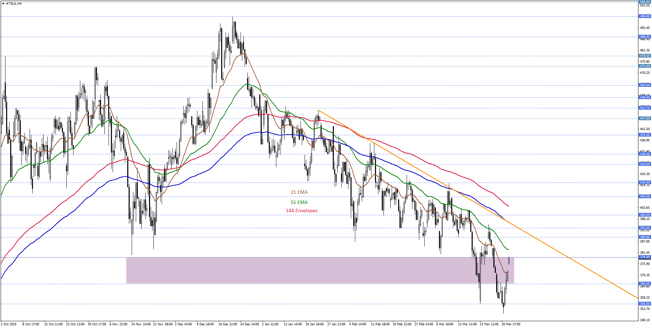This screenshot has height=328, width=652.
Task: Click the 498.00 price level tag
Action: click(x=645, y=16)
